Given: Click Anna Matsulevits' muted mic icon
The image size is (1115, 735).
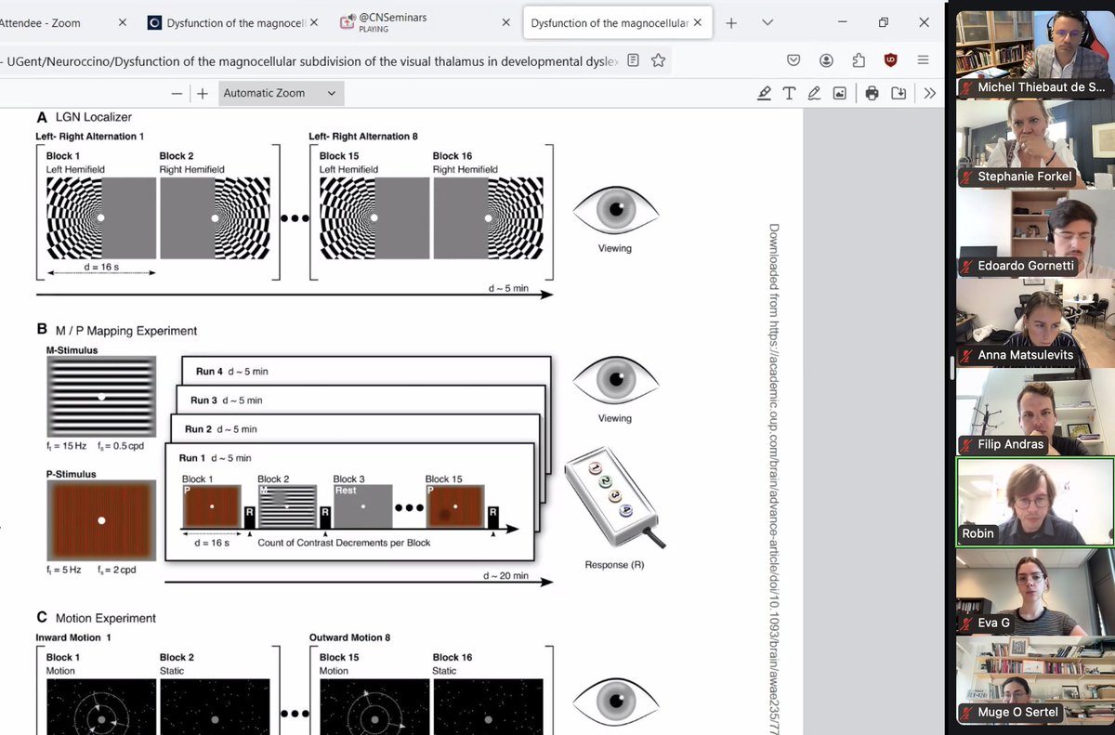Looking at the screenshot, I should click(967, 355).
